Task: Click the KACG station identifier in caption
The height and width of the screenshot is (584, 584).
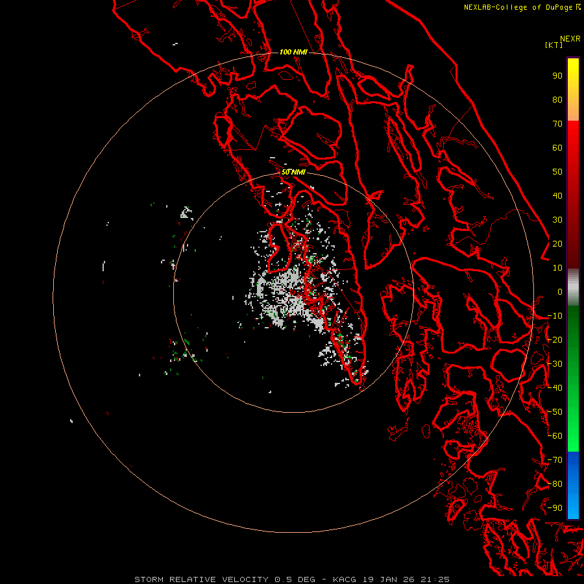Action: click(345, 579)
